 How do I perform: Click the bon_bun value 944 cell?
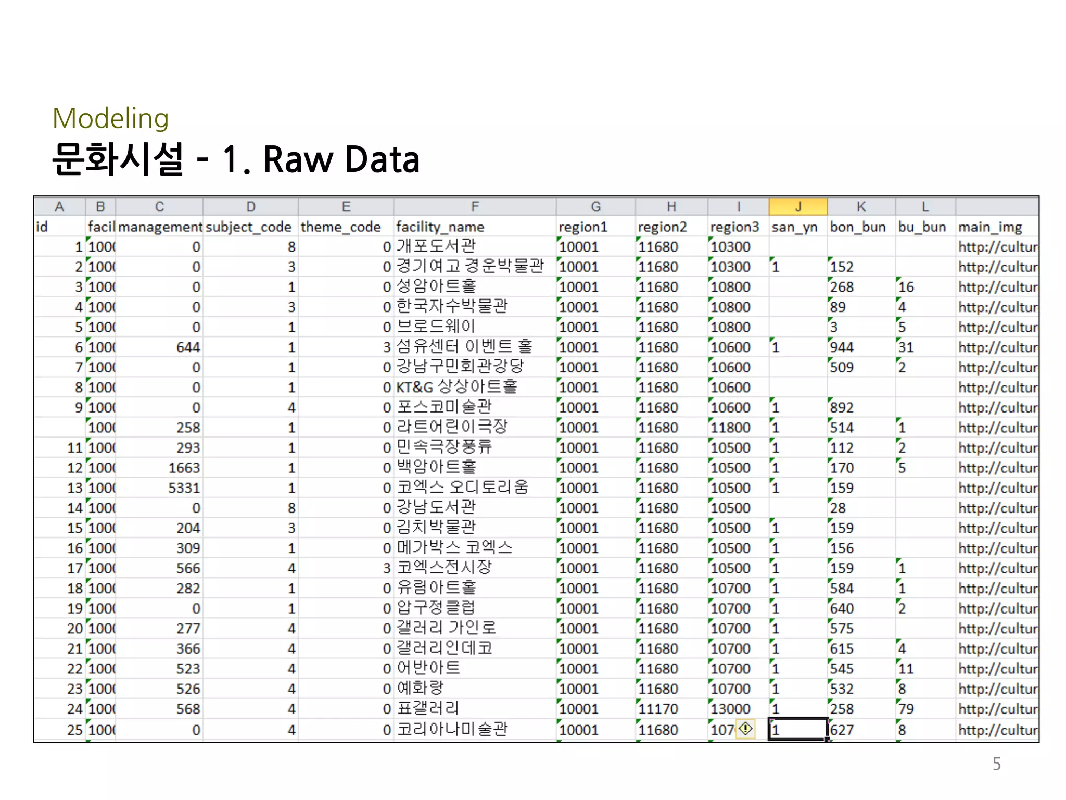[x=842, y=347]
